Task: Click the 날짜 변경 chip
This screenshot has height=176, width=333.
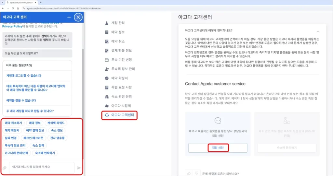Action: tap(11, 138)
